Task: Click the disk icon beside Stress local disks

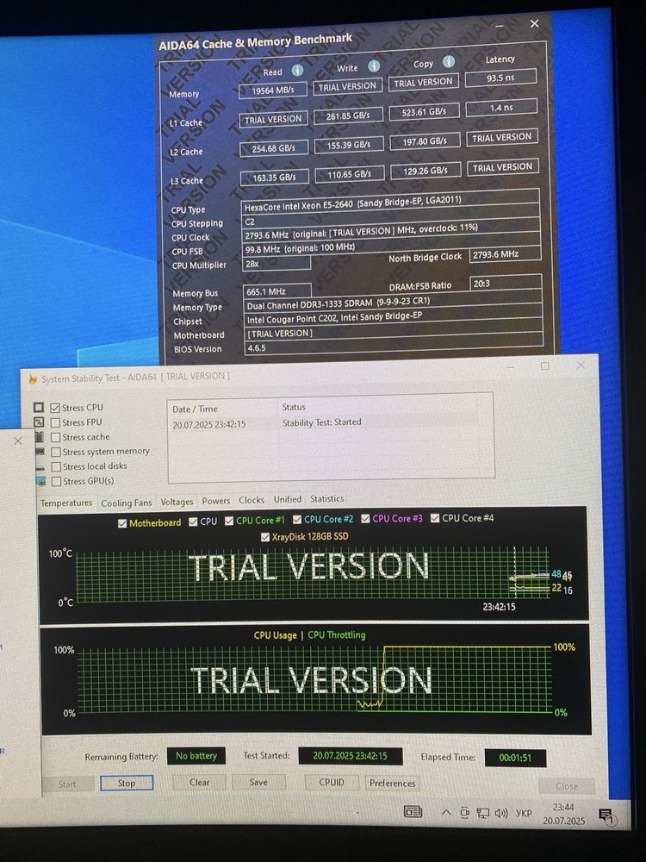Action: [40, 466]
